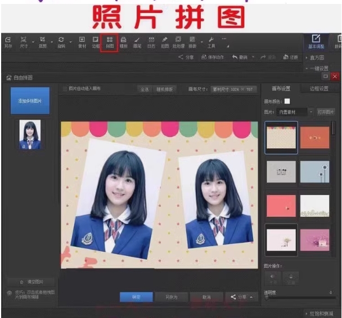
Task: Switch to the 画布设置 tab
Action: tap(281, 89)
